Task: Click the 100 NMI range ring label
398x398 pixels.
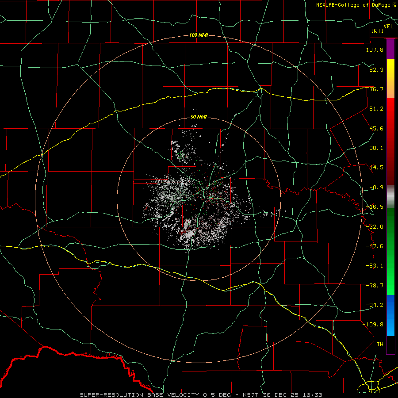Action: (x=199, y=35)
